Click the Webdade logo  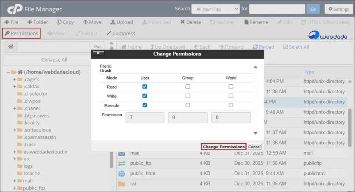pos(328,35)
